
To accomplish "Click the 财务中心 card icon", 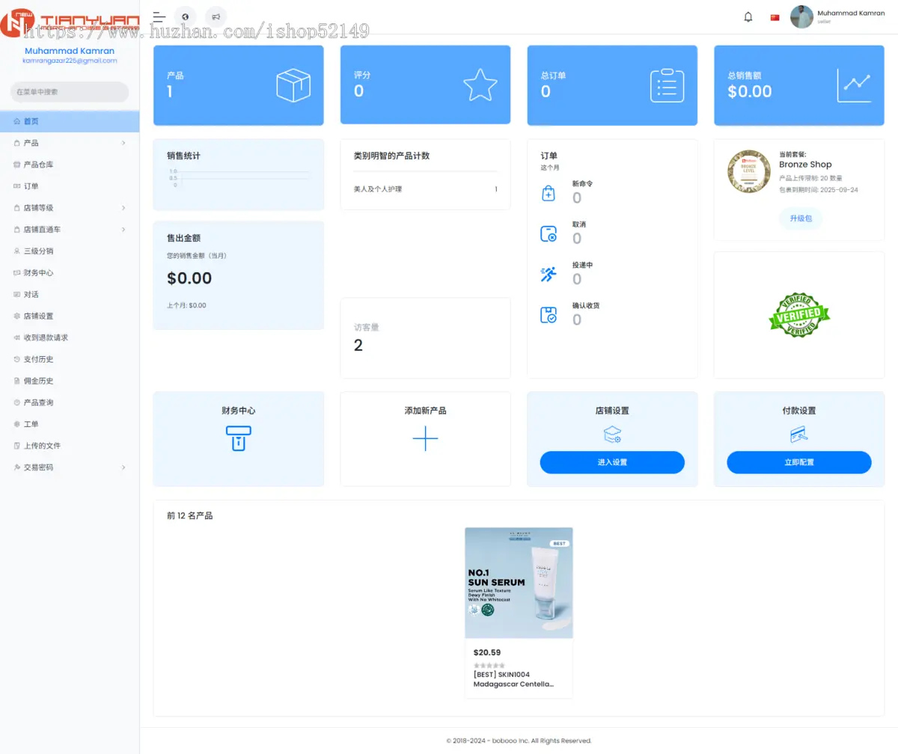I will point(238,438).
